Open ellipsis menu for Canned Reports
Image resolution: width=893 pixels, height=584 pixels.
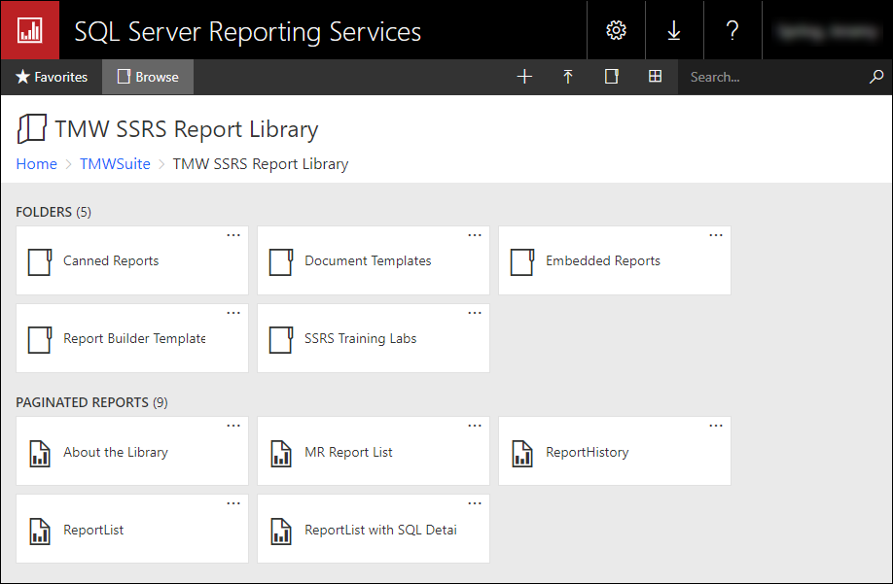tap(233, 235)
